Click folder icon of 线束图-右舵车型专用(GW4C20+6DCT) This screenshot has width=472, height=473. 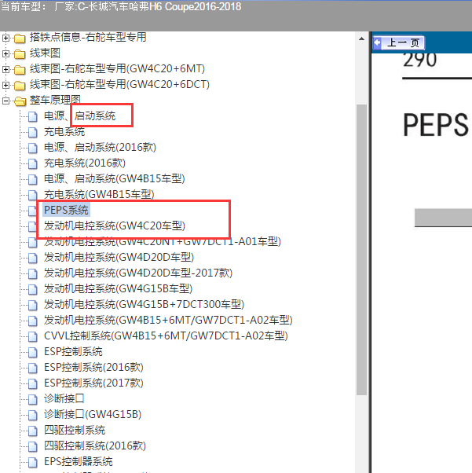(x=20, y=86)
